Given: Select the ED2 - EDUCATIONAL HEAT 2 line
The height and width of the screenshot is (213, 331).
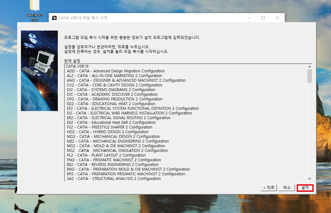Looking at the screenshot, I should [x=111, y=104].
